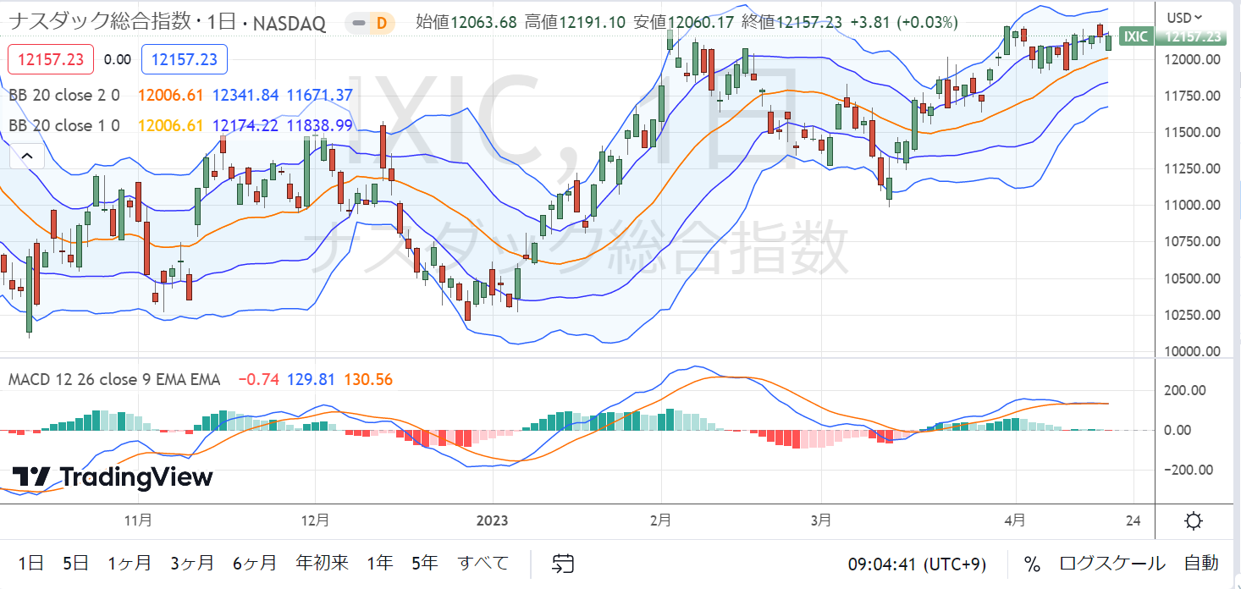The image size is (1241, 589).
Task: Click the 12月 time axis label
Action: (314, 520)
